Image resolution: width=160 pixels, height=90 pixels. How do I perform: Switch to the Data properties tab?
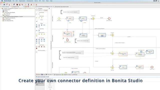[x=43, y=75]
